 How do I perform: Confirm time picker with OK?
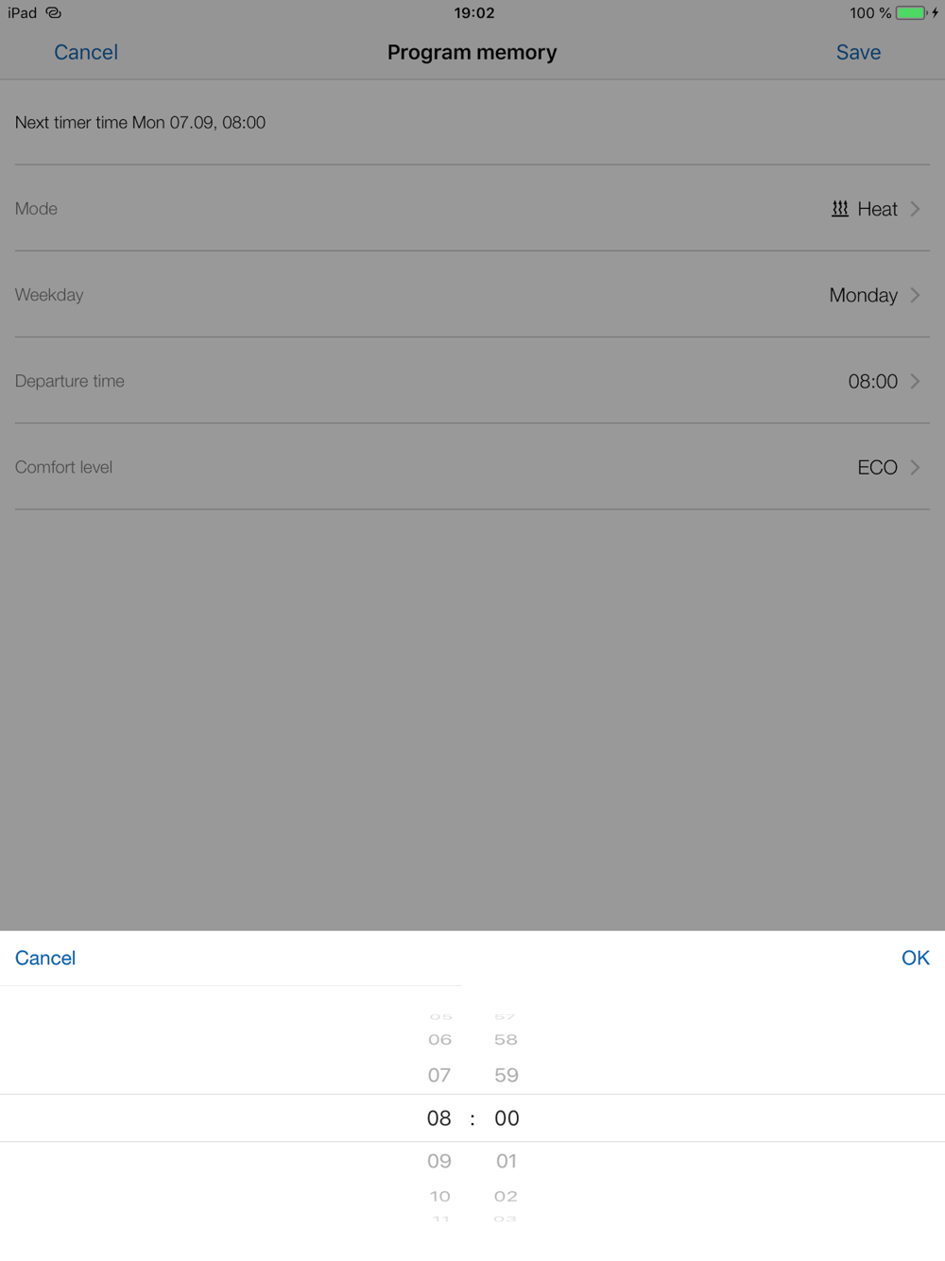pyautogui.click(x=915, y=958)
